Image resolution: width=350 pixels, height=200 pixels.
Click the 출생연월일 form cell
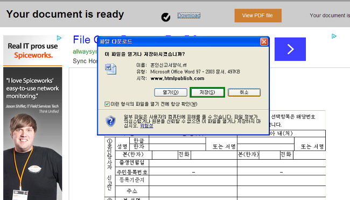[x=132, y=163]
